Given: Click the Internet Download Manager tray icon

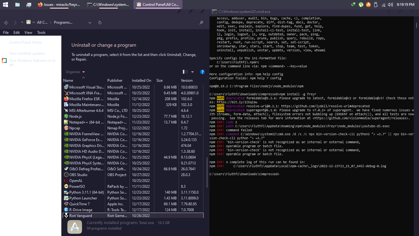Looking at the screenshot, I should pyautogui.click(x=354, y=5).
